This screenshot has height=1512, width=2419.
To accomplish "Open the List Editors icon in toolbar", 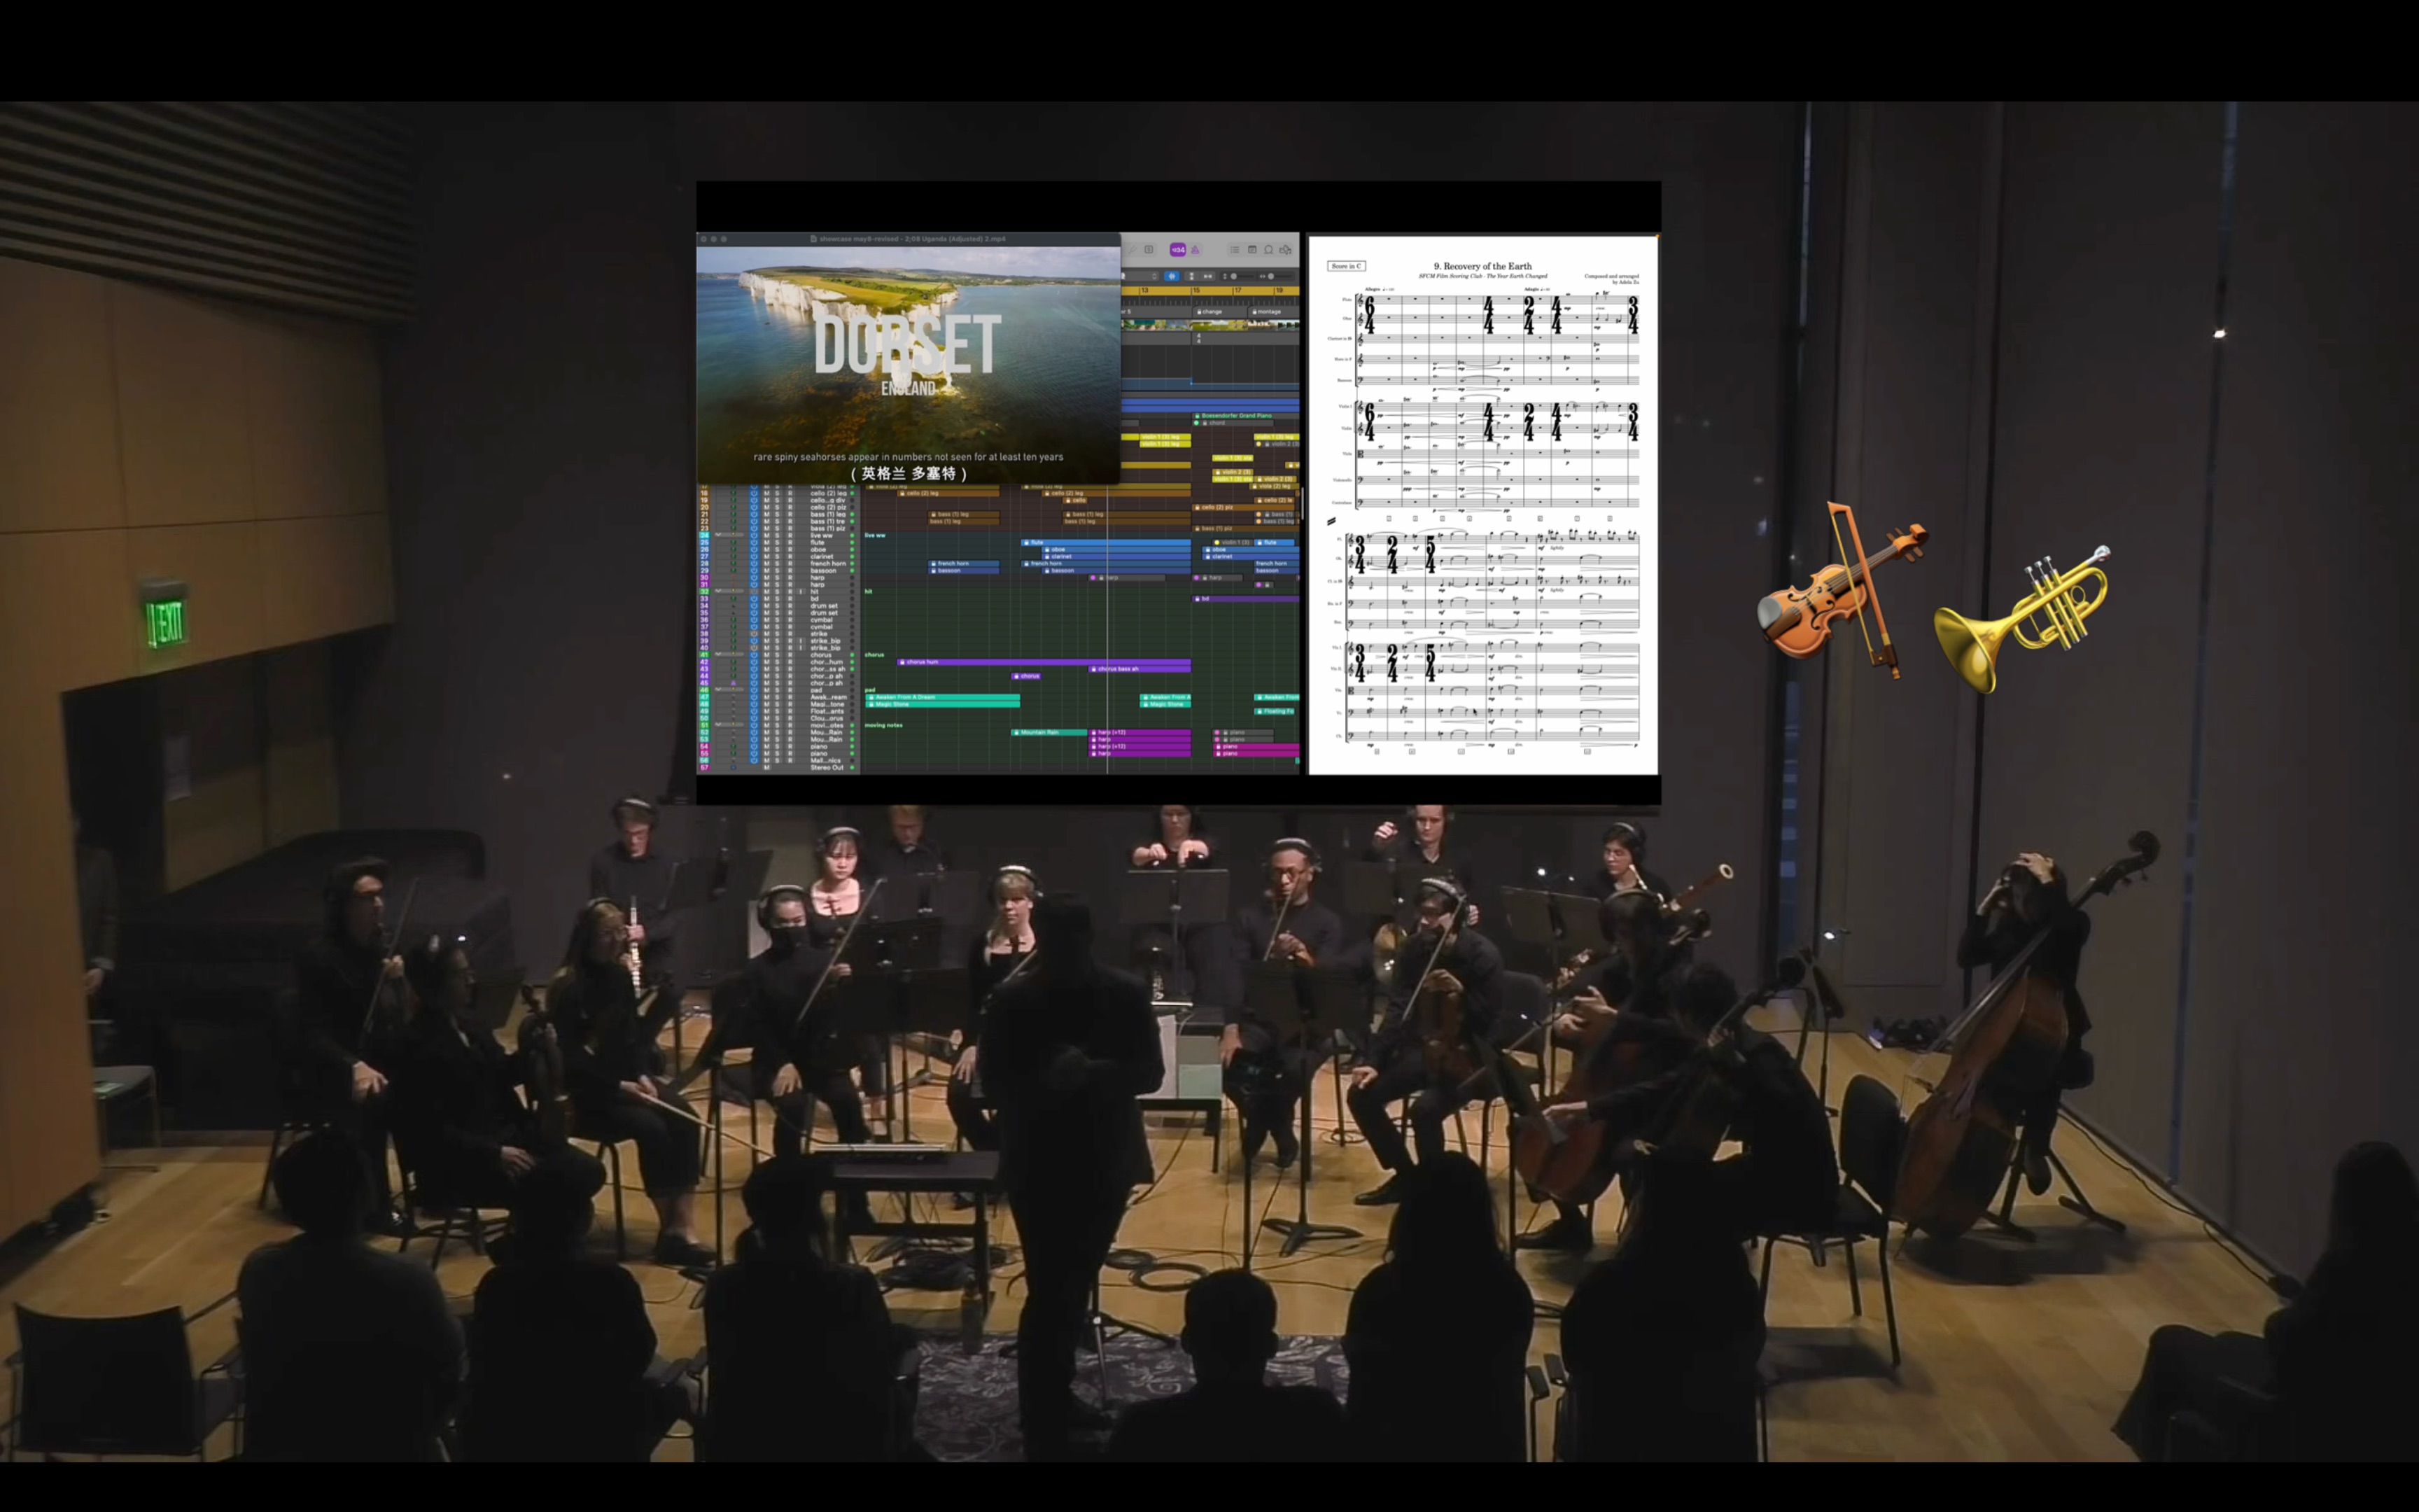I will (1235, 250).
